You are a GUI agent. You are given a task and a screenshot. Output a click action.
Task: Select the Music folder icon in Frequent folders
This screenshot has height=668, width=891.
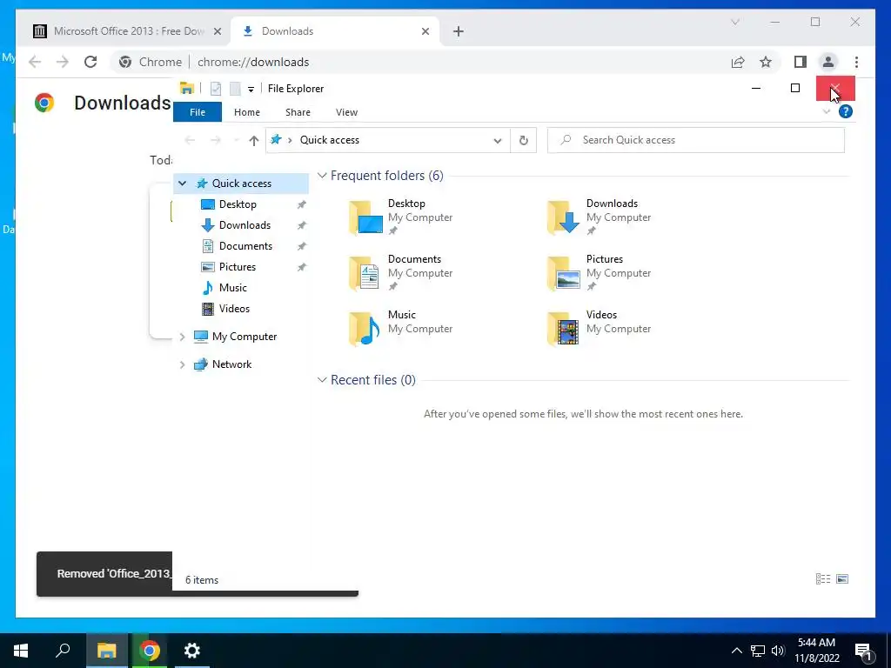pyautogui.click(x=365, y=329)
